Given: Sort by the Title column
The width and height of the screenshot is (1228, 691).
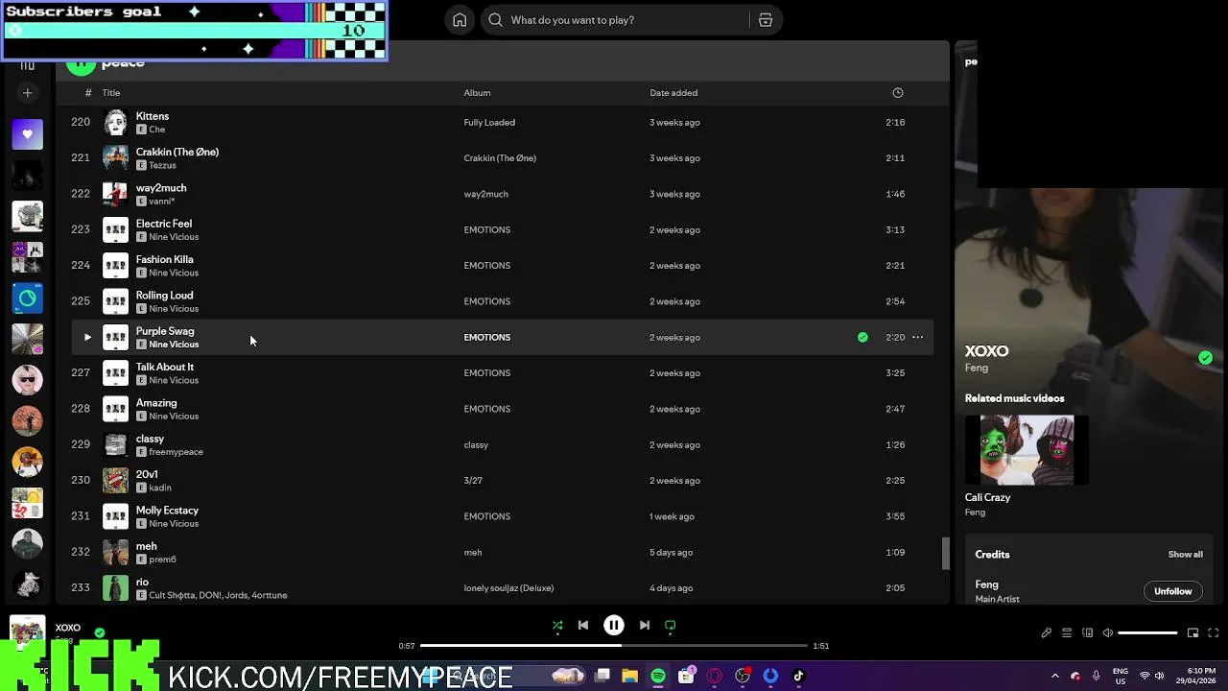Looking at the screenshot, I should pos(111,93).
